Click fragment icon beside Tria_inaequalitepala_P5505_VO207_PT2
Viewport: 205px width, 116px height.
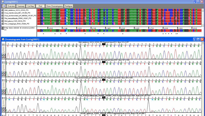(3, 18)
